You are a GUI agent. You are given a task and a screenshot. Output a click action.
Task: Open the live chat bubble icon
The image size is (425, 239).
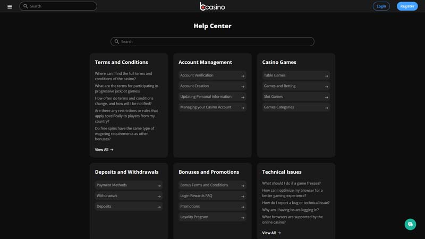coord(410,224)
